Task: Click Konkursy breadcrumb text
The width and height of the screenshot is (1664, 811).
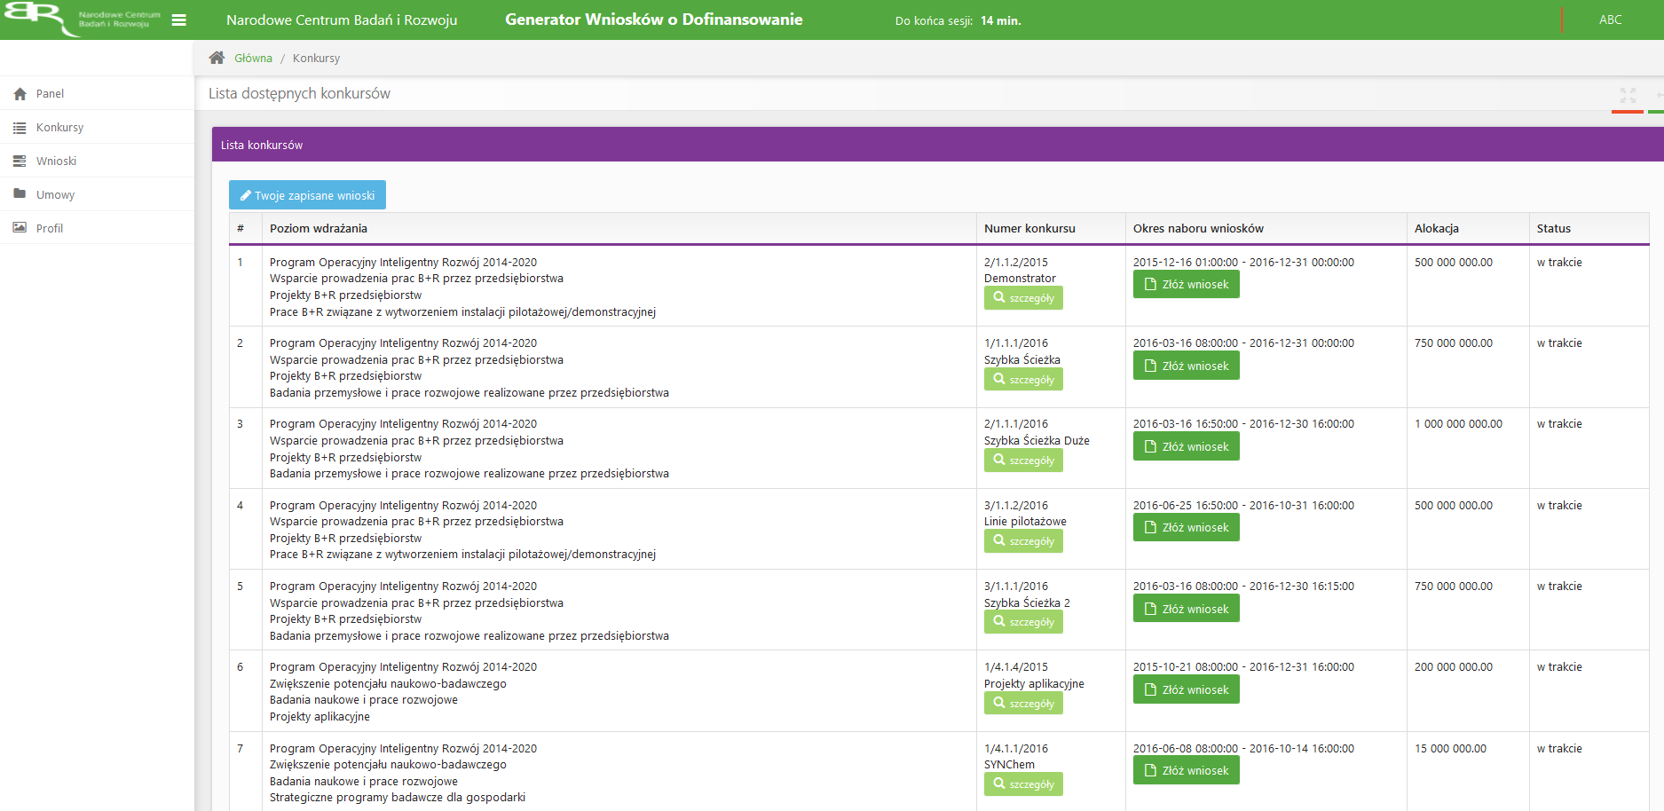Action: pos(316,59)
